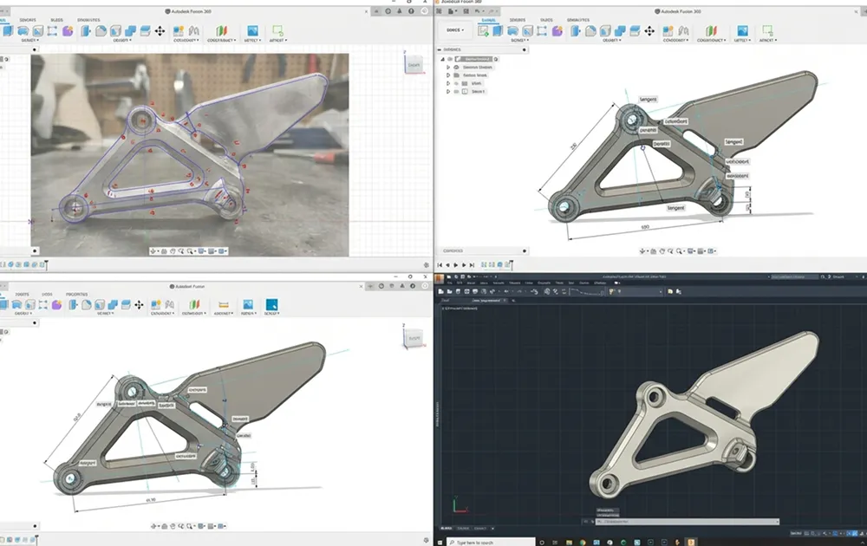The width and height of the screenshot is (867, 546).
Task: Click the Orbit navigation icon below the reference photo
Action: pyautogui.click(x=153, y=251)
